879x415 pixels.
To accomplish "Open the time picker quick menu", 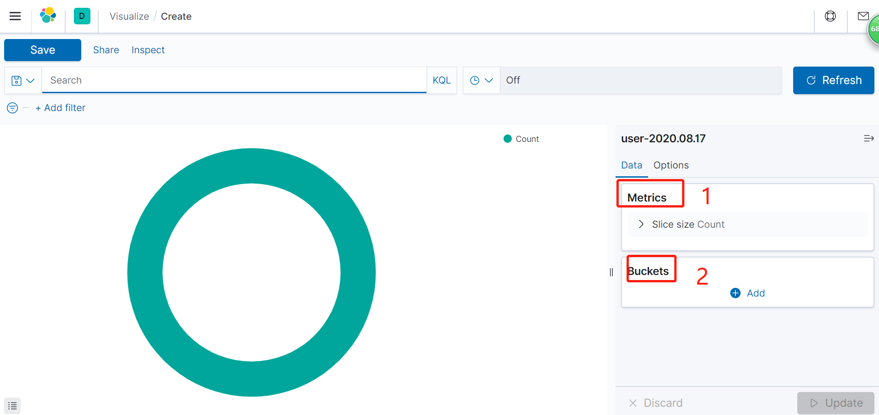I will pyautogui.click(x=481, y=80).
